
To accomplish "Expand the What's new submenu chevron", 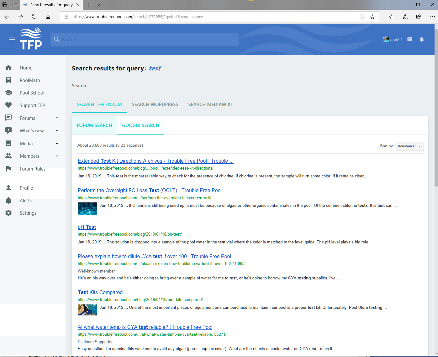I will coord(57,130).
